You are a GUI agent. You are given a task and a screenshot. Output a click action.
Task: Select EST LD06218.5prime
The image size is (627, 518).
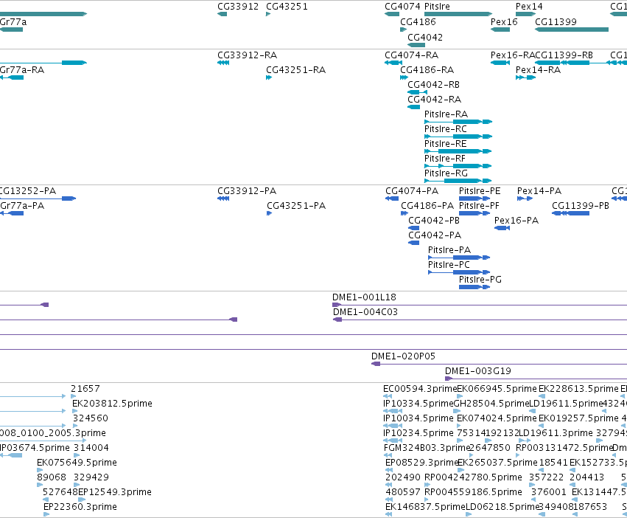pos(502,507)
